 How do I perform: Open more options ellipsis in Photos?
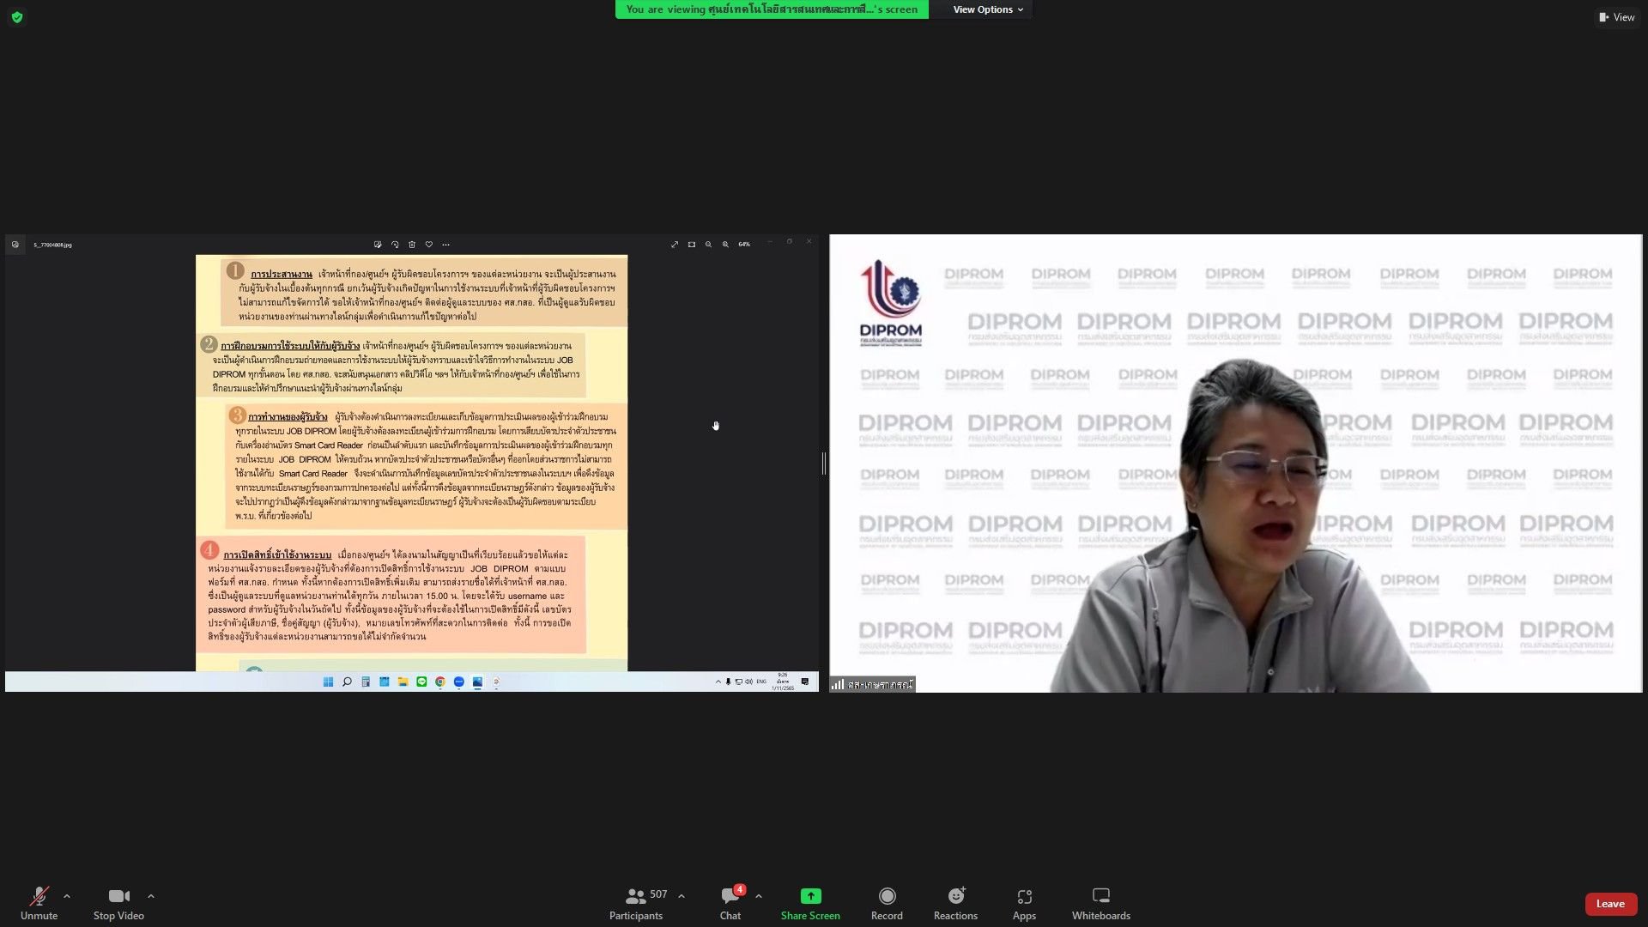coord(445,245)
